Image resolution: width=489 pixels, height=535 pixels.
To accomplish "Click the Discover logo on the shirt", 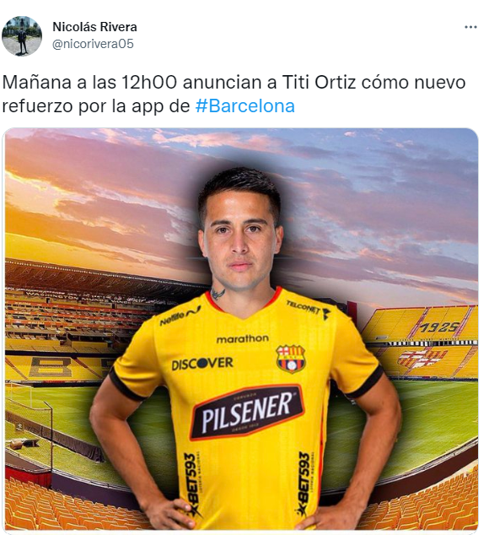I will [202, 364].
